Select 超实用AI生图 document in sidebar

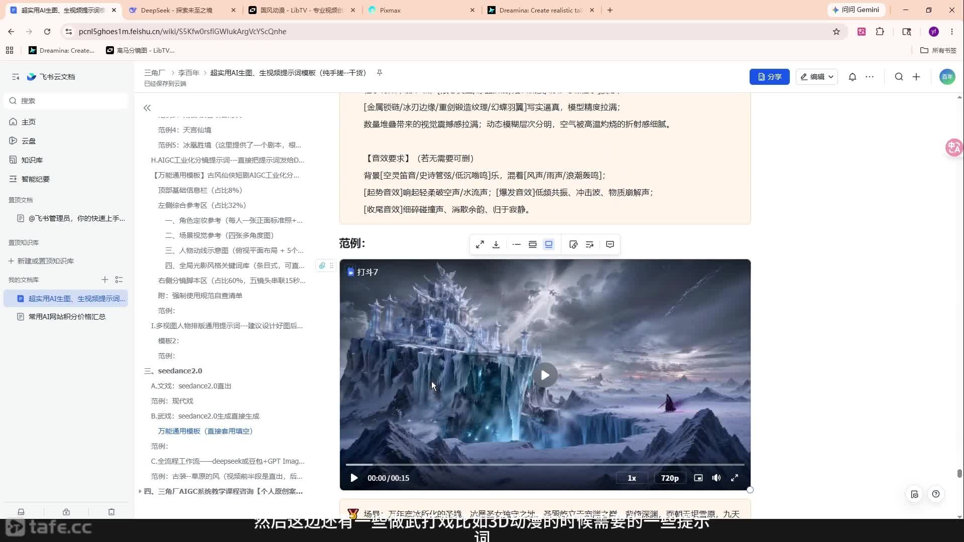pyautogui.click(x=66, y=299)
